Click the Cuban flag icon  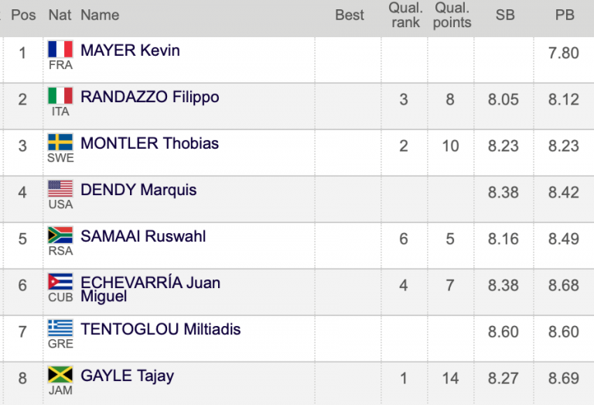pyautogui.click(x=60, y=282)
